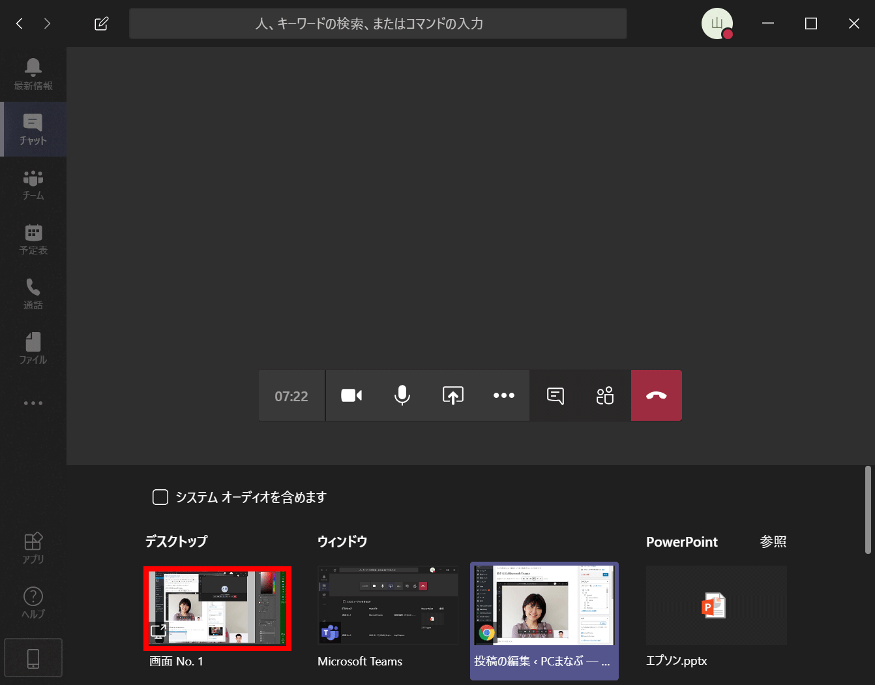Open 予定表 calendar in the sidebar
This screenshot has width=875, height=685.
(x=33, y=239)
